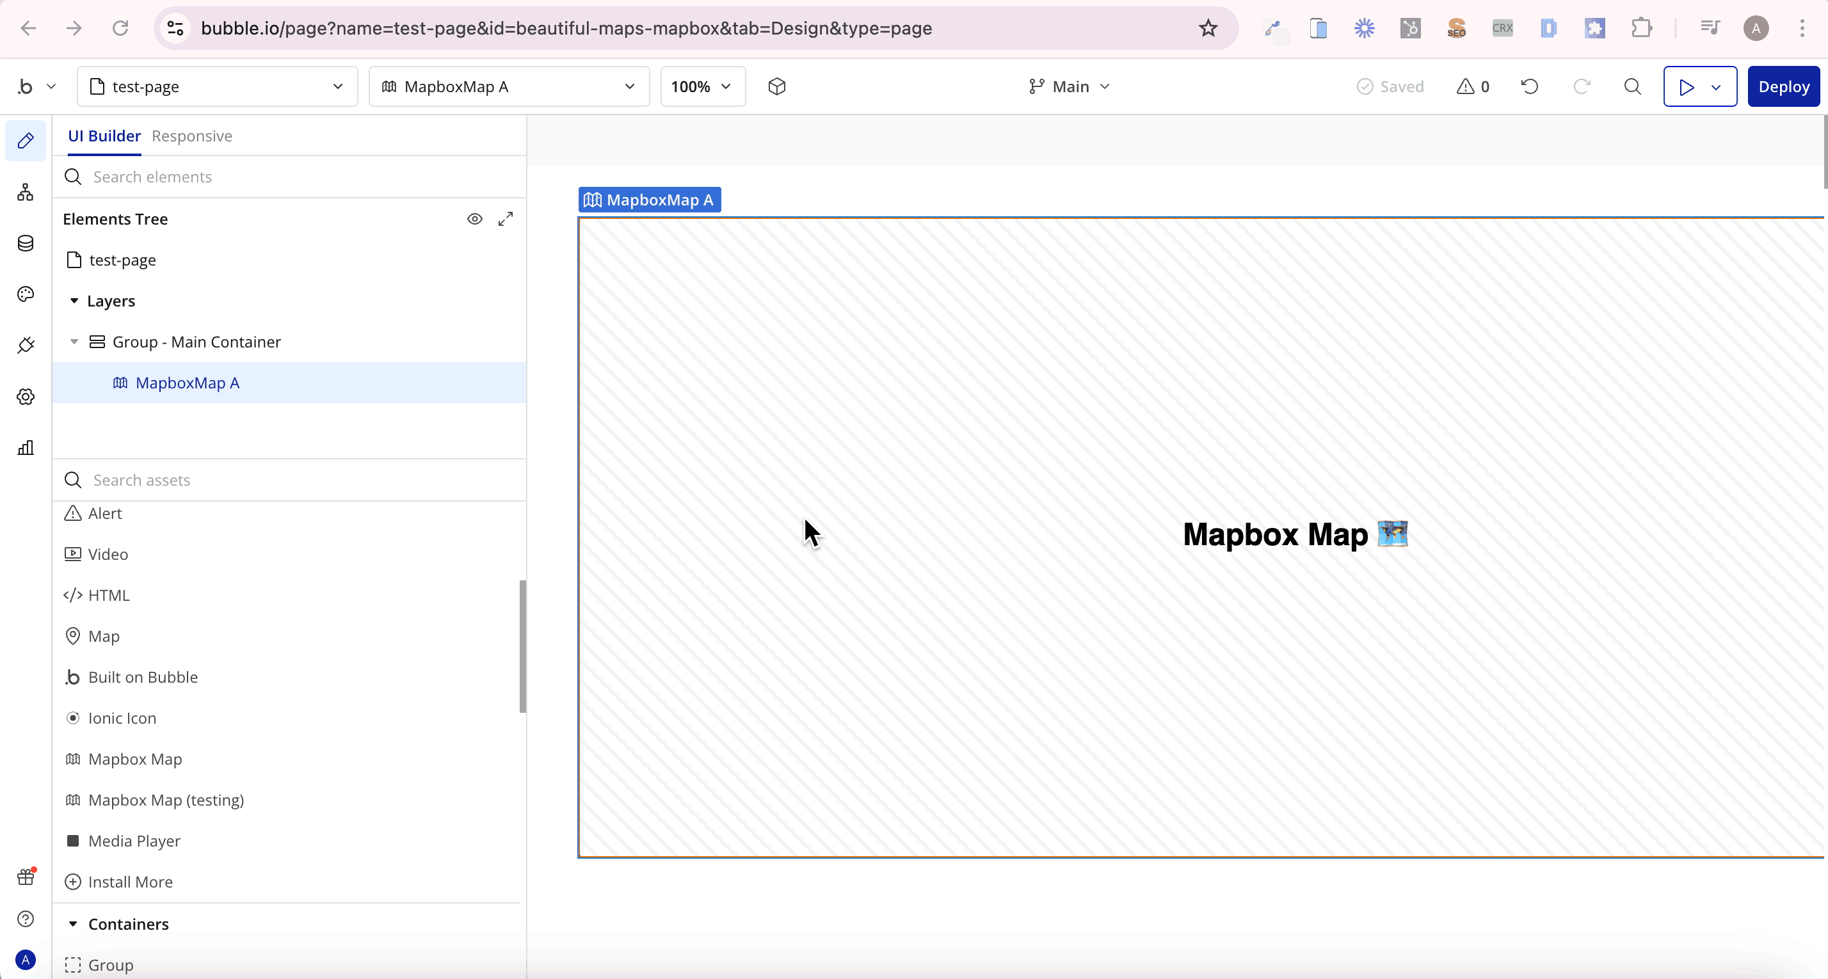Open the Workflow tab in left sidebar

point(26,192)
